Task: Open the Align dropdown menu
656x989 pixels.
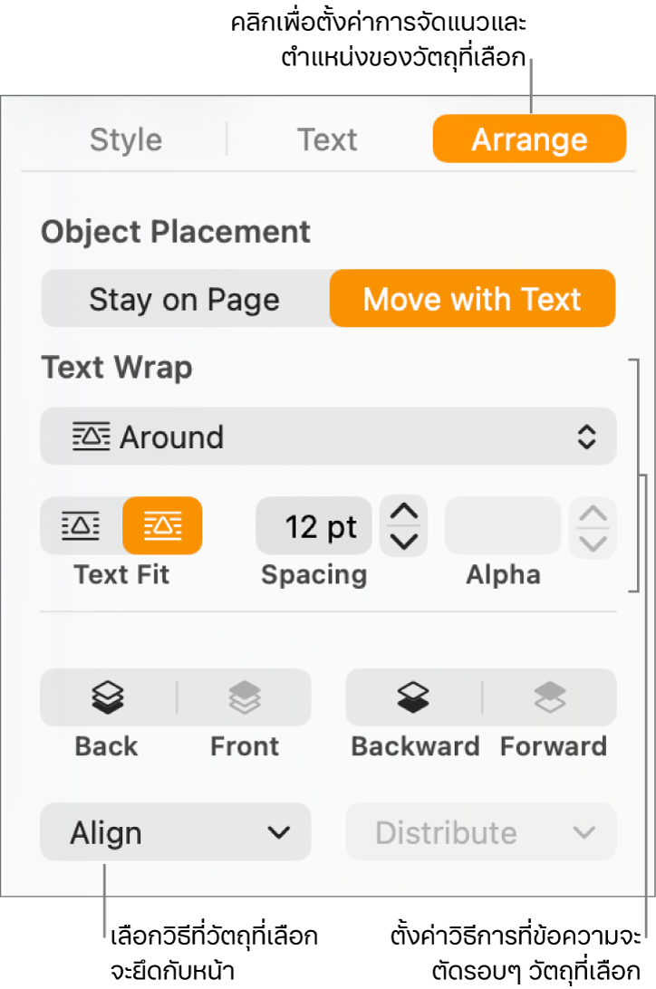Action: (176, 832)
